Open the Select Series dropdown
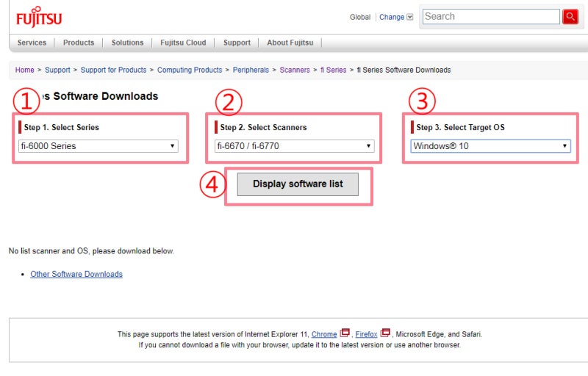 (x=98, y=146)
